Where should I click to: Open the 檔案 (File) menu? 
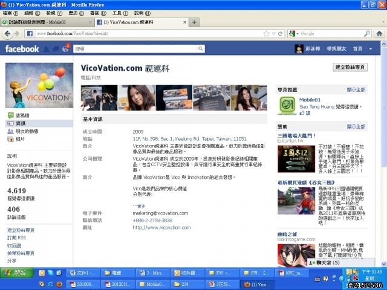11,13
